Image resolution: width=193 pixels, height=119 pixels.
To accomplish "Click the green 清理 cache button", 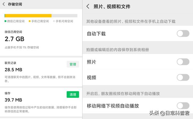I will point(73,95).
